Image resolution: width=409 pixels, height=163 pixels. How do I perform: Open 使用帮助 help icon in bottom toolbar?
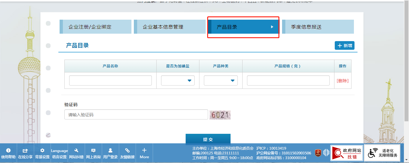point(8,153)
